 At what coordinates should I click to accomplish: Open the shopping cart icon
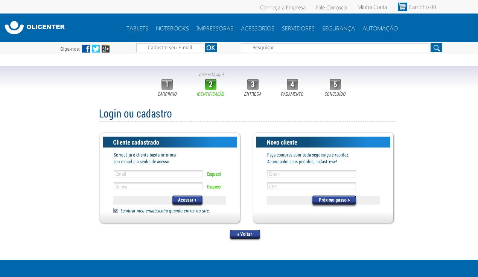pos(402,7)
